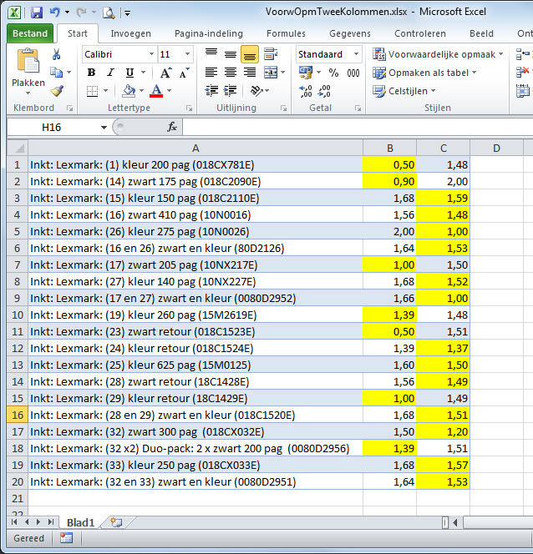
Task: Increase indent in Uitlijning group
Action: pos(231,91)
